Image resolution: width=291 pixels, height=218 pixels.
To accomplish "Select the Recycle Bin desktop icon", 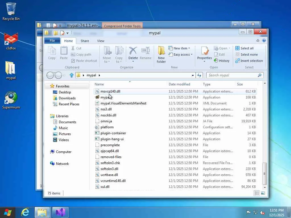I will click(11, 11).
